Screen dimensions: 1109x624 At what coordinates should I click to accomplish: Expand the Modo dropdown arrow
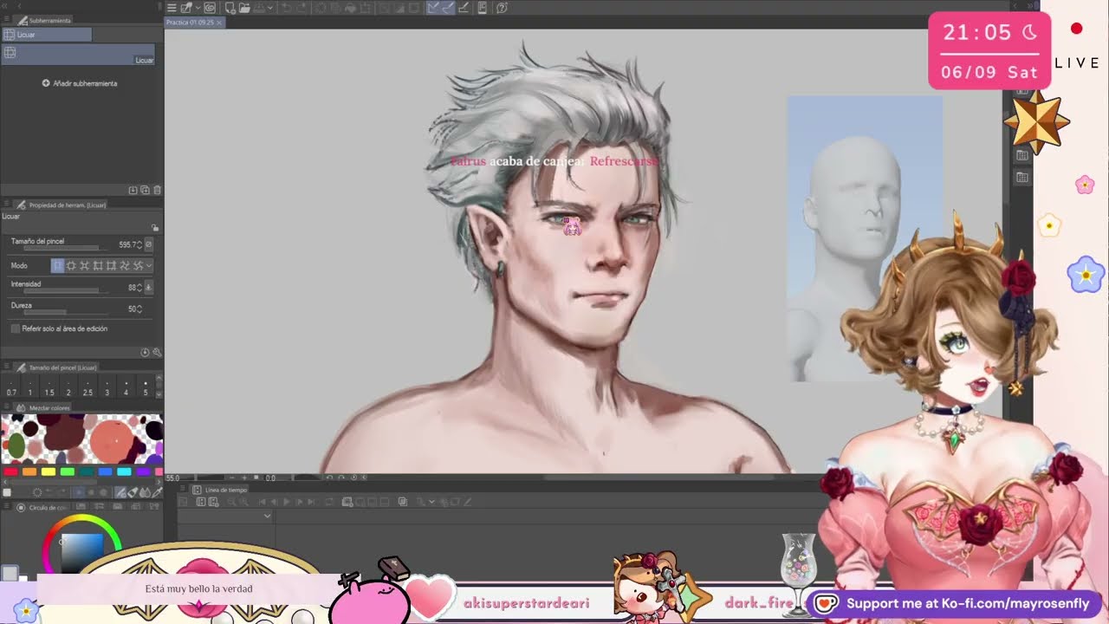point(149,266)
